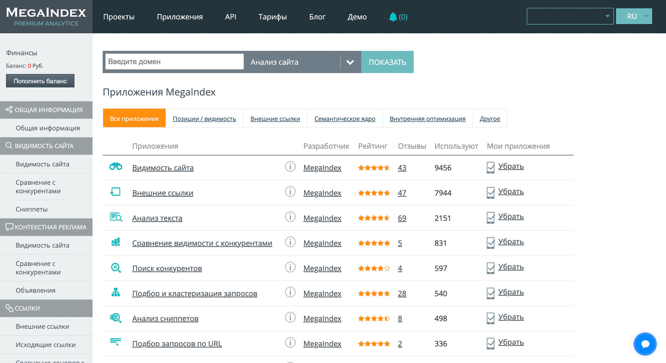Toggle the checkmark for Подбор запросов по URL

[x=490, y=343]
